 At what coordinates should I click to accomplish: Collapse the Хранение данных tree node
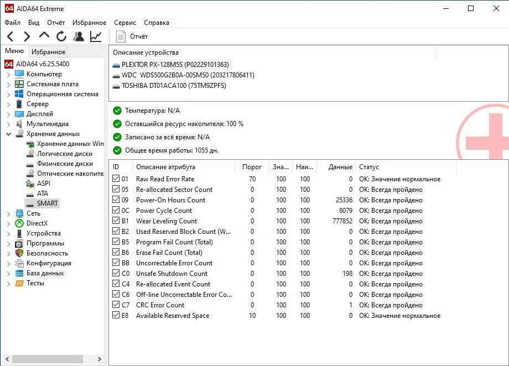tap(9, 134)
